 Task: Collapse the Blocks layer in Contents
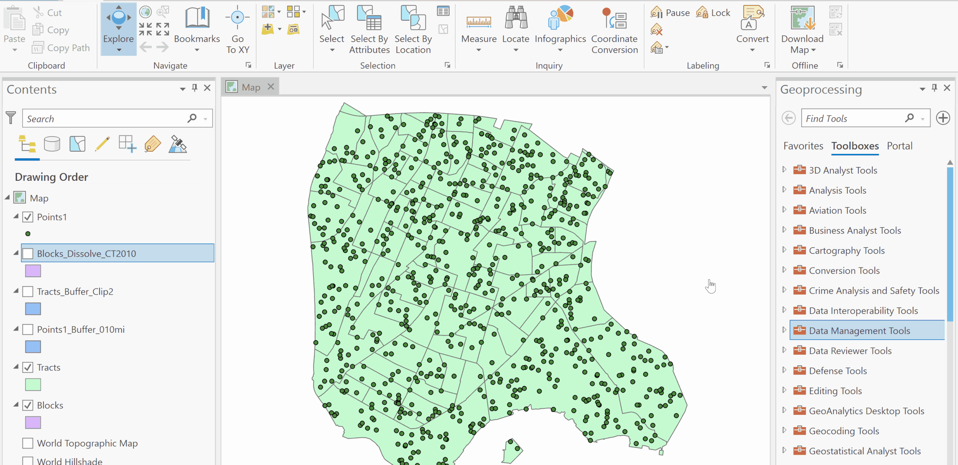coord(16,405)
